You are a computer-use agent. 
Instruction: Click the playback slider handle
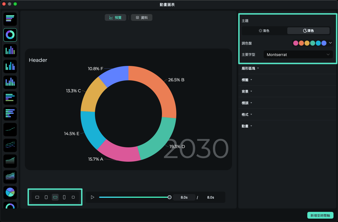pos(170,197)
